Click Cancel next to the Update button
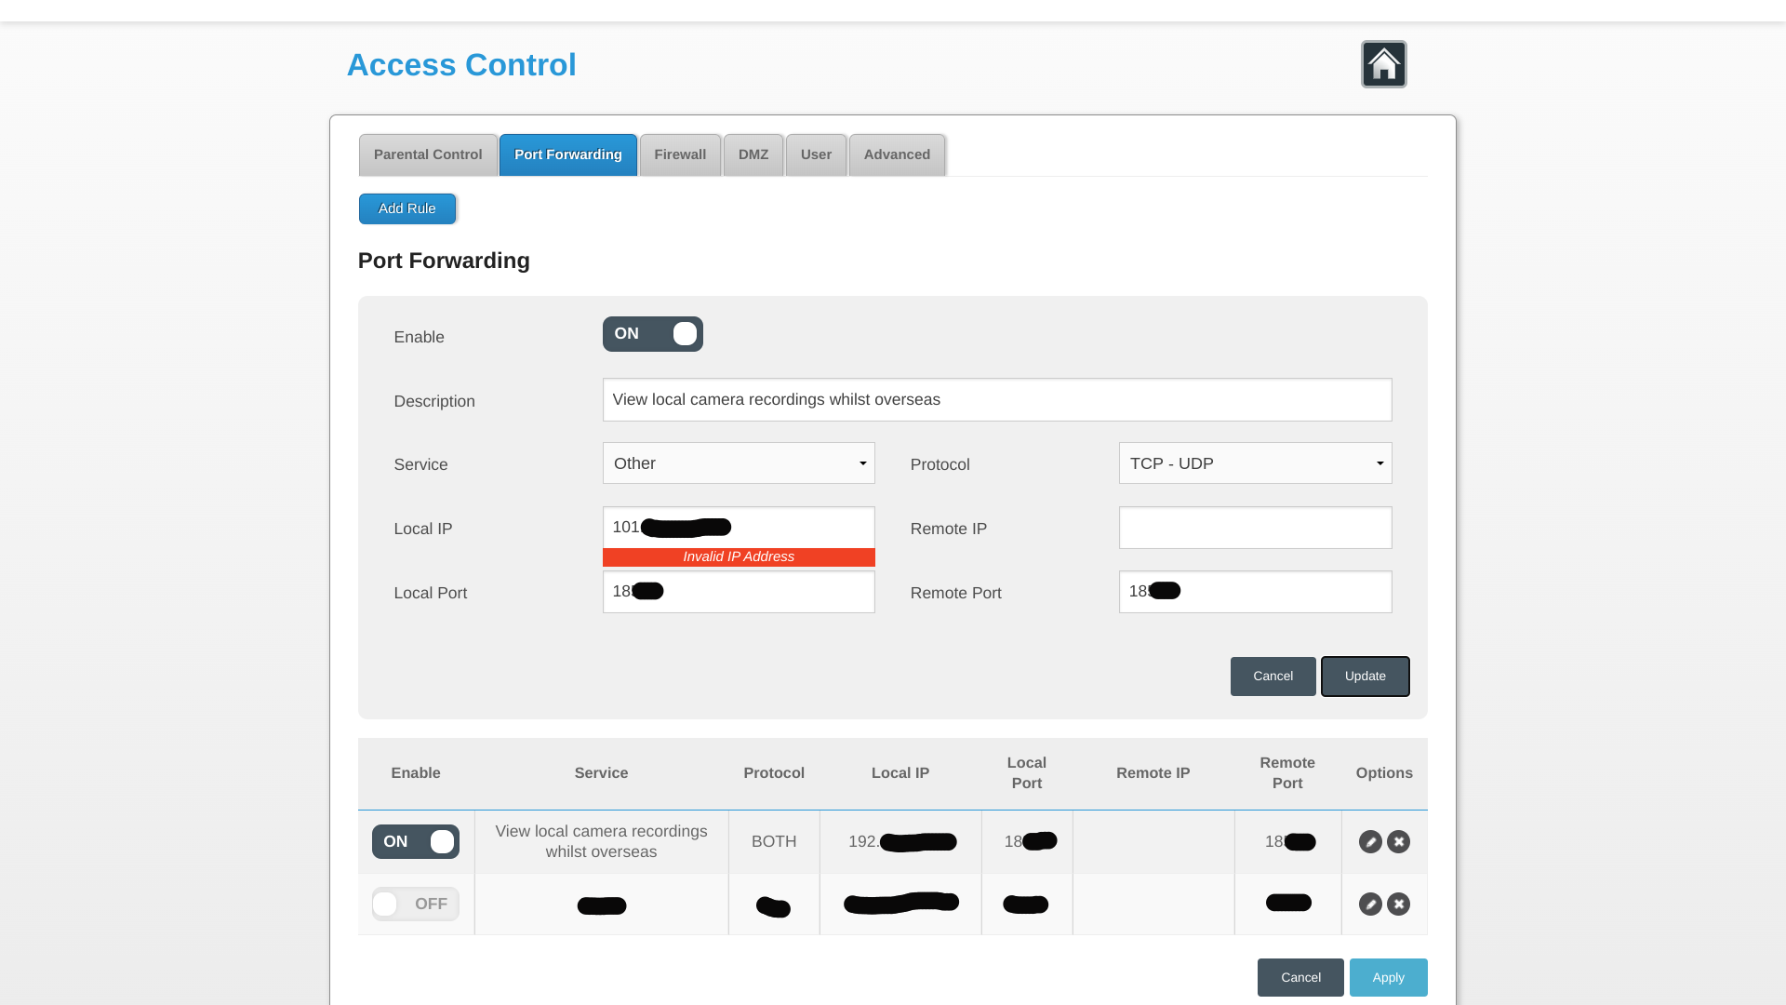This screenshot has width=1786, height=1005. click(x=1273, y=677)
